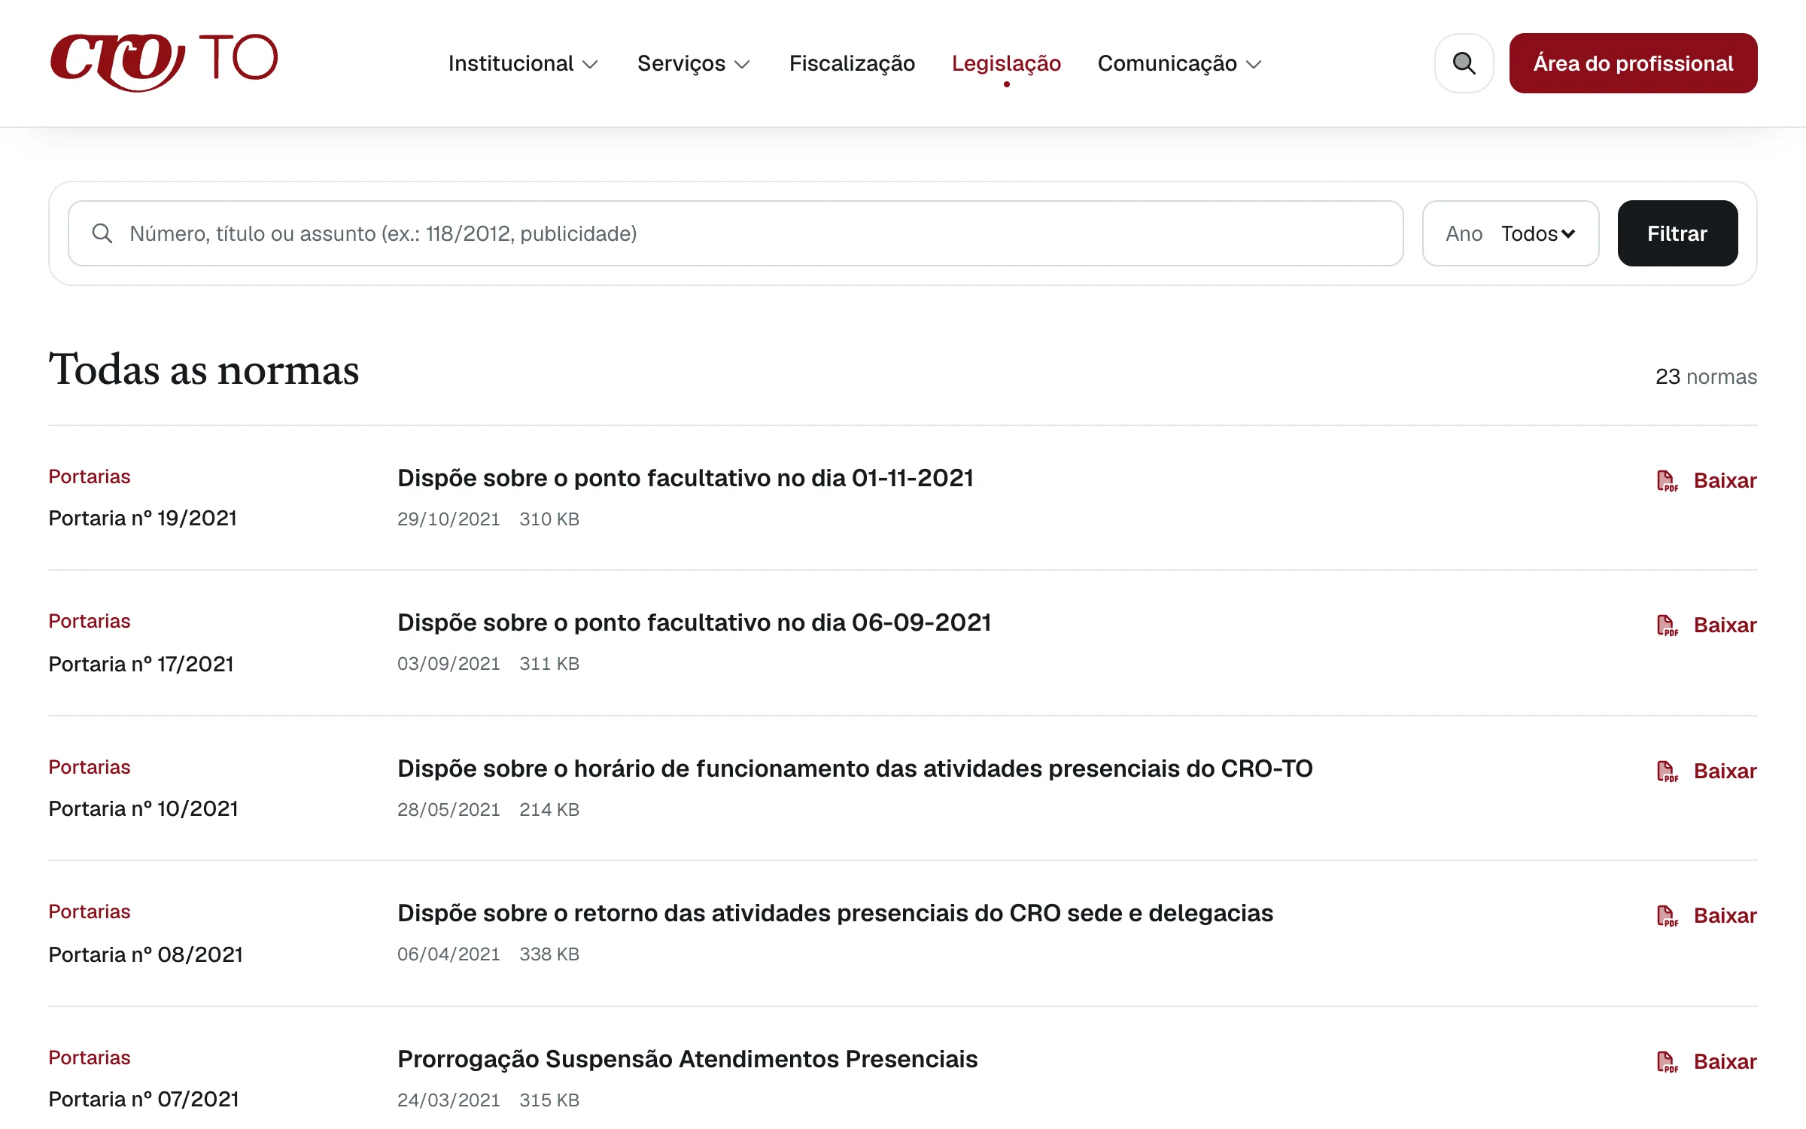Open Área do profissional

[x=1633, y=63]
